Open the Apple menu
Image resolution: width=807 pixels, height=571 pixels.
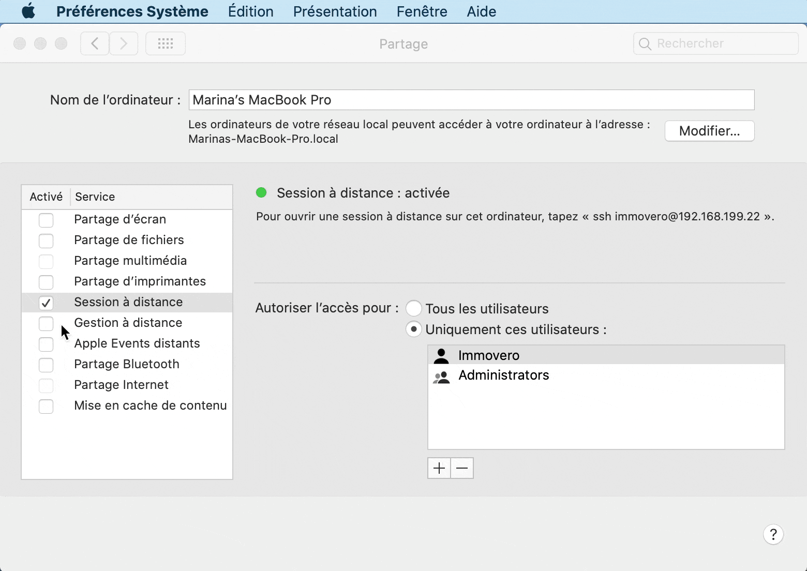pyautogui.click(x=28, y=11)
